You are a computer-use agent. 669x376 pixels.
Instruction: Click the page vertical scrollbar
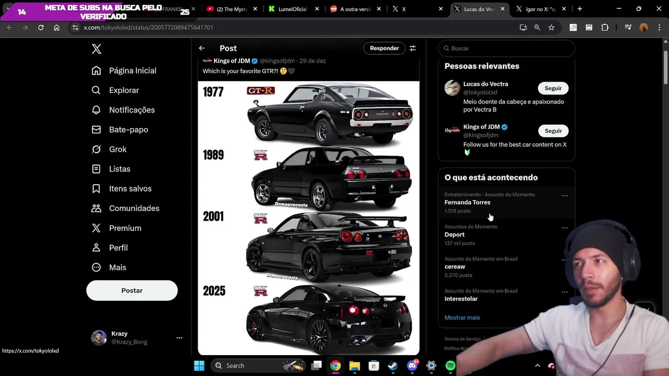pyautogui.click(x=665, y=68)
